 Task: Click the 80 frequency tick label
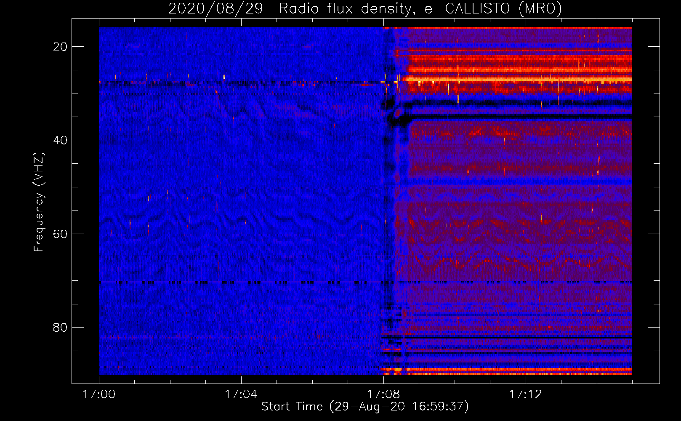pos(61,328)
